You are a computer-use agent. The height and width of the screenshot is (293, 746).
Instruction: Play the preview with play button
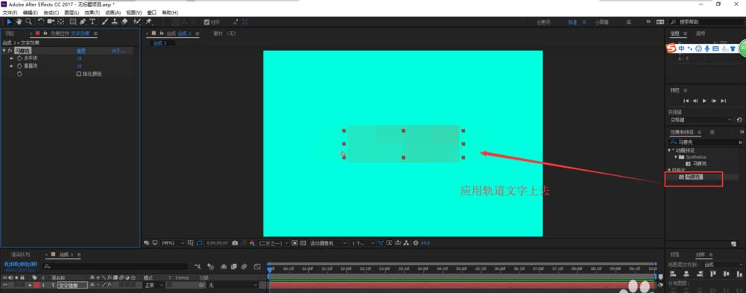coord(705,101)
